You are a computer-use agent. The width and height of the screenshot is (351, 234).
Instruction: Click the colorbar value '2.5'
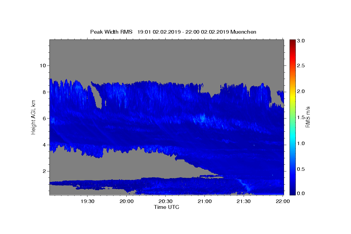point(301,66)
